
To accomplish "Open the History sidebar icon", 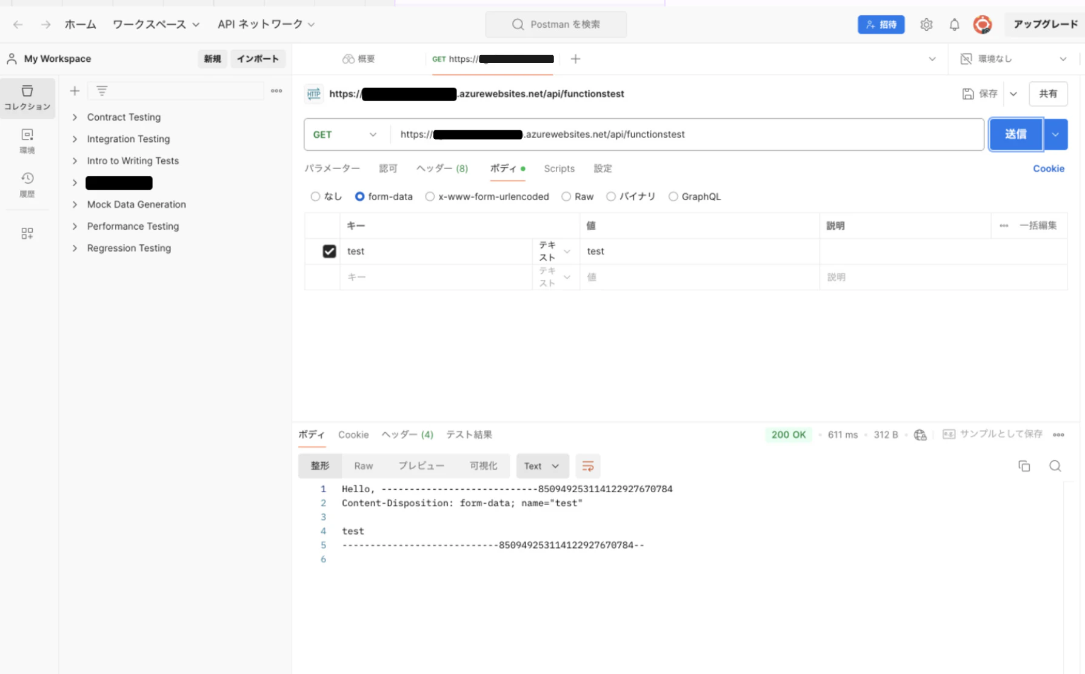I will [x=27, y=185].
